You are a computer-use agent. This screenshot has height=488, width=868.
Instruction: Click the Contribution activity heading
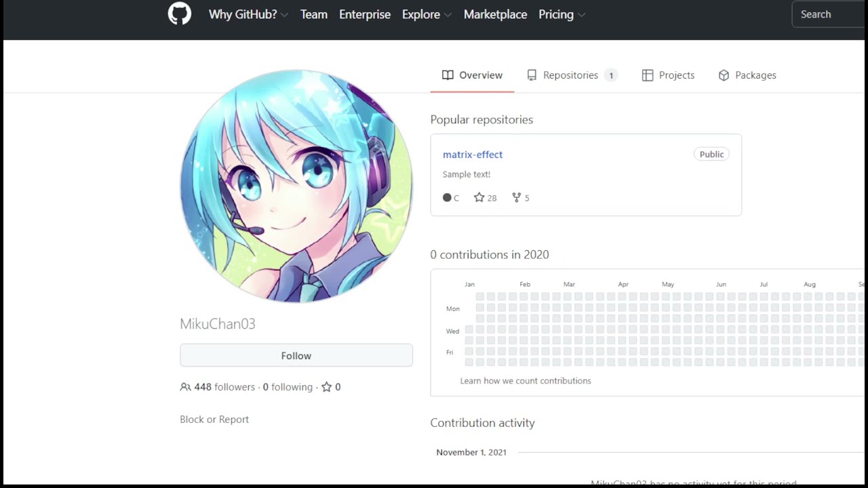pos(482,423)
